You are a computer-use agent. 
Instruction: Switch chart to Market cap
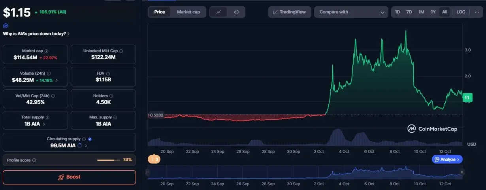(x=188, y=12)
